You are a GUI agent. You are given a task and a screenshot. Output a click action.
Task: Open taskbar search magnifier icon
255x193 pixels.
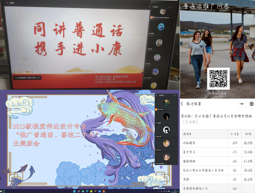[79, 191]
